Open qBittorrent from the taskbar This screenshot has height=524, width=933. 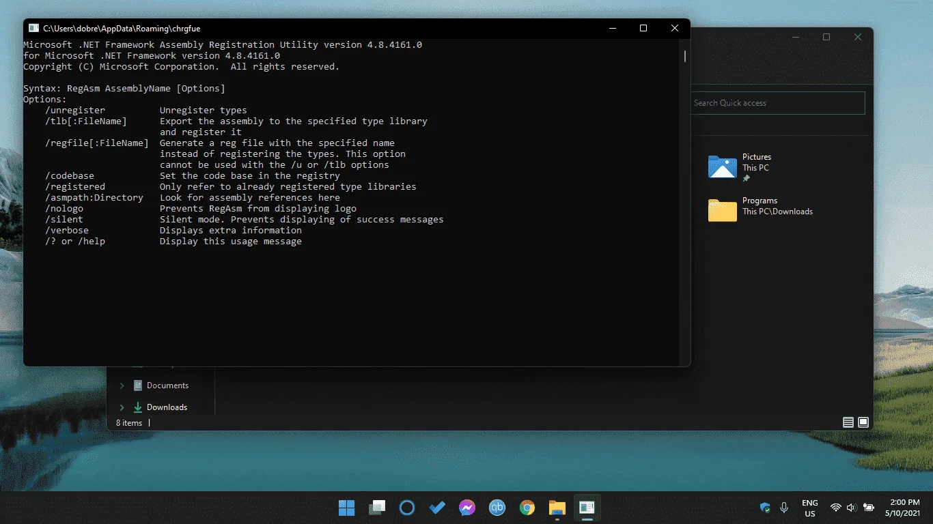point(497,508)
